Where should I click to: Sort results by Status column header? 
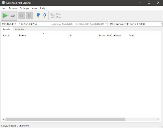10,36
